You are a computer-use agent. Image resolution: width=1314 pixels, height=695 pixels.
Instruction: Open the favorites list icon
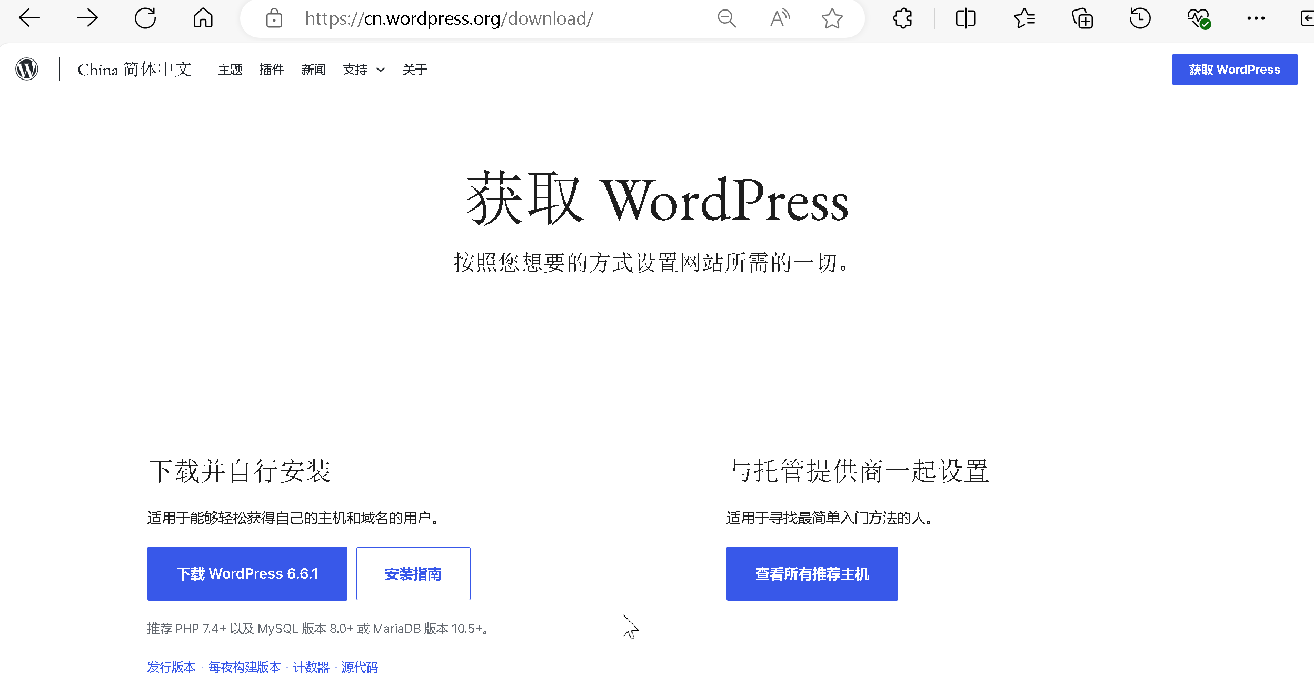click(1024, 19)
